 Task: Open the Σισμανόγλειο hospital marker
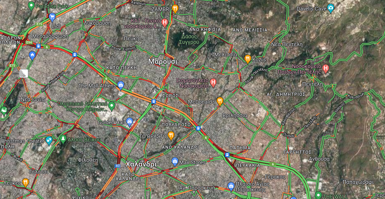click(213, 83)
